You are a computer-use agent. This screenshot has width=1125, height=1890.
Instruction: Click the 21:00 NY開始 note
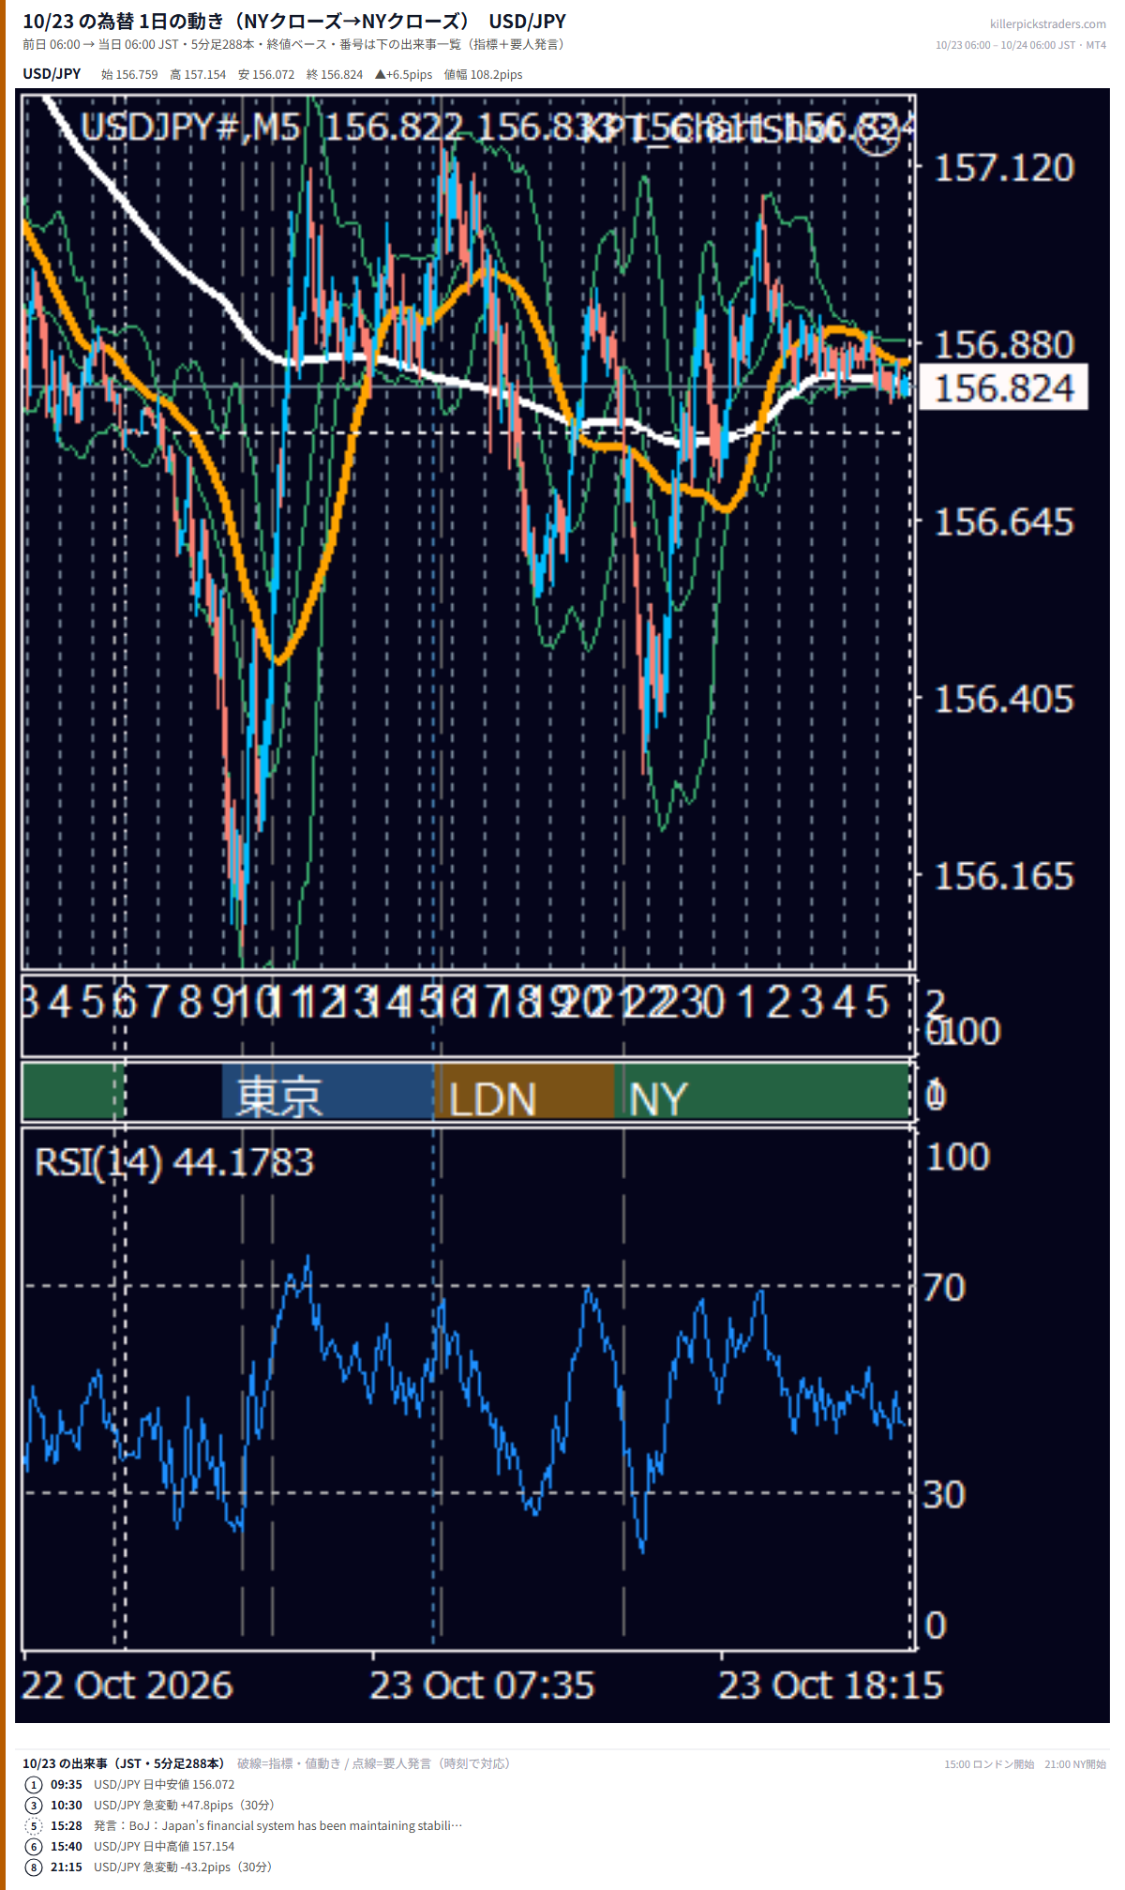[x=1075, y=1764]
